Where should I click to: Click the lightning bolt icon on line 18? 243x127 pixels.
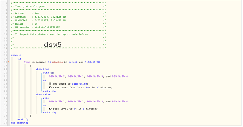(x=9, y=62)
